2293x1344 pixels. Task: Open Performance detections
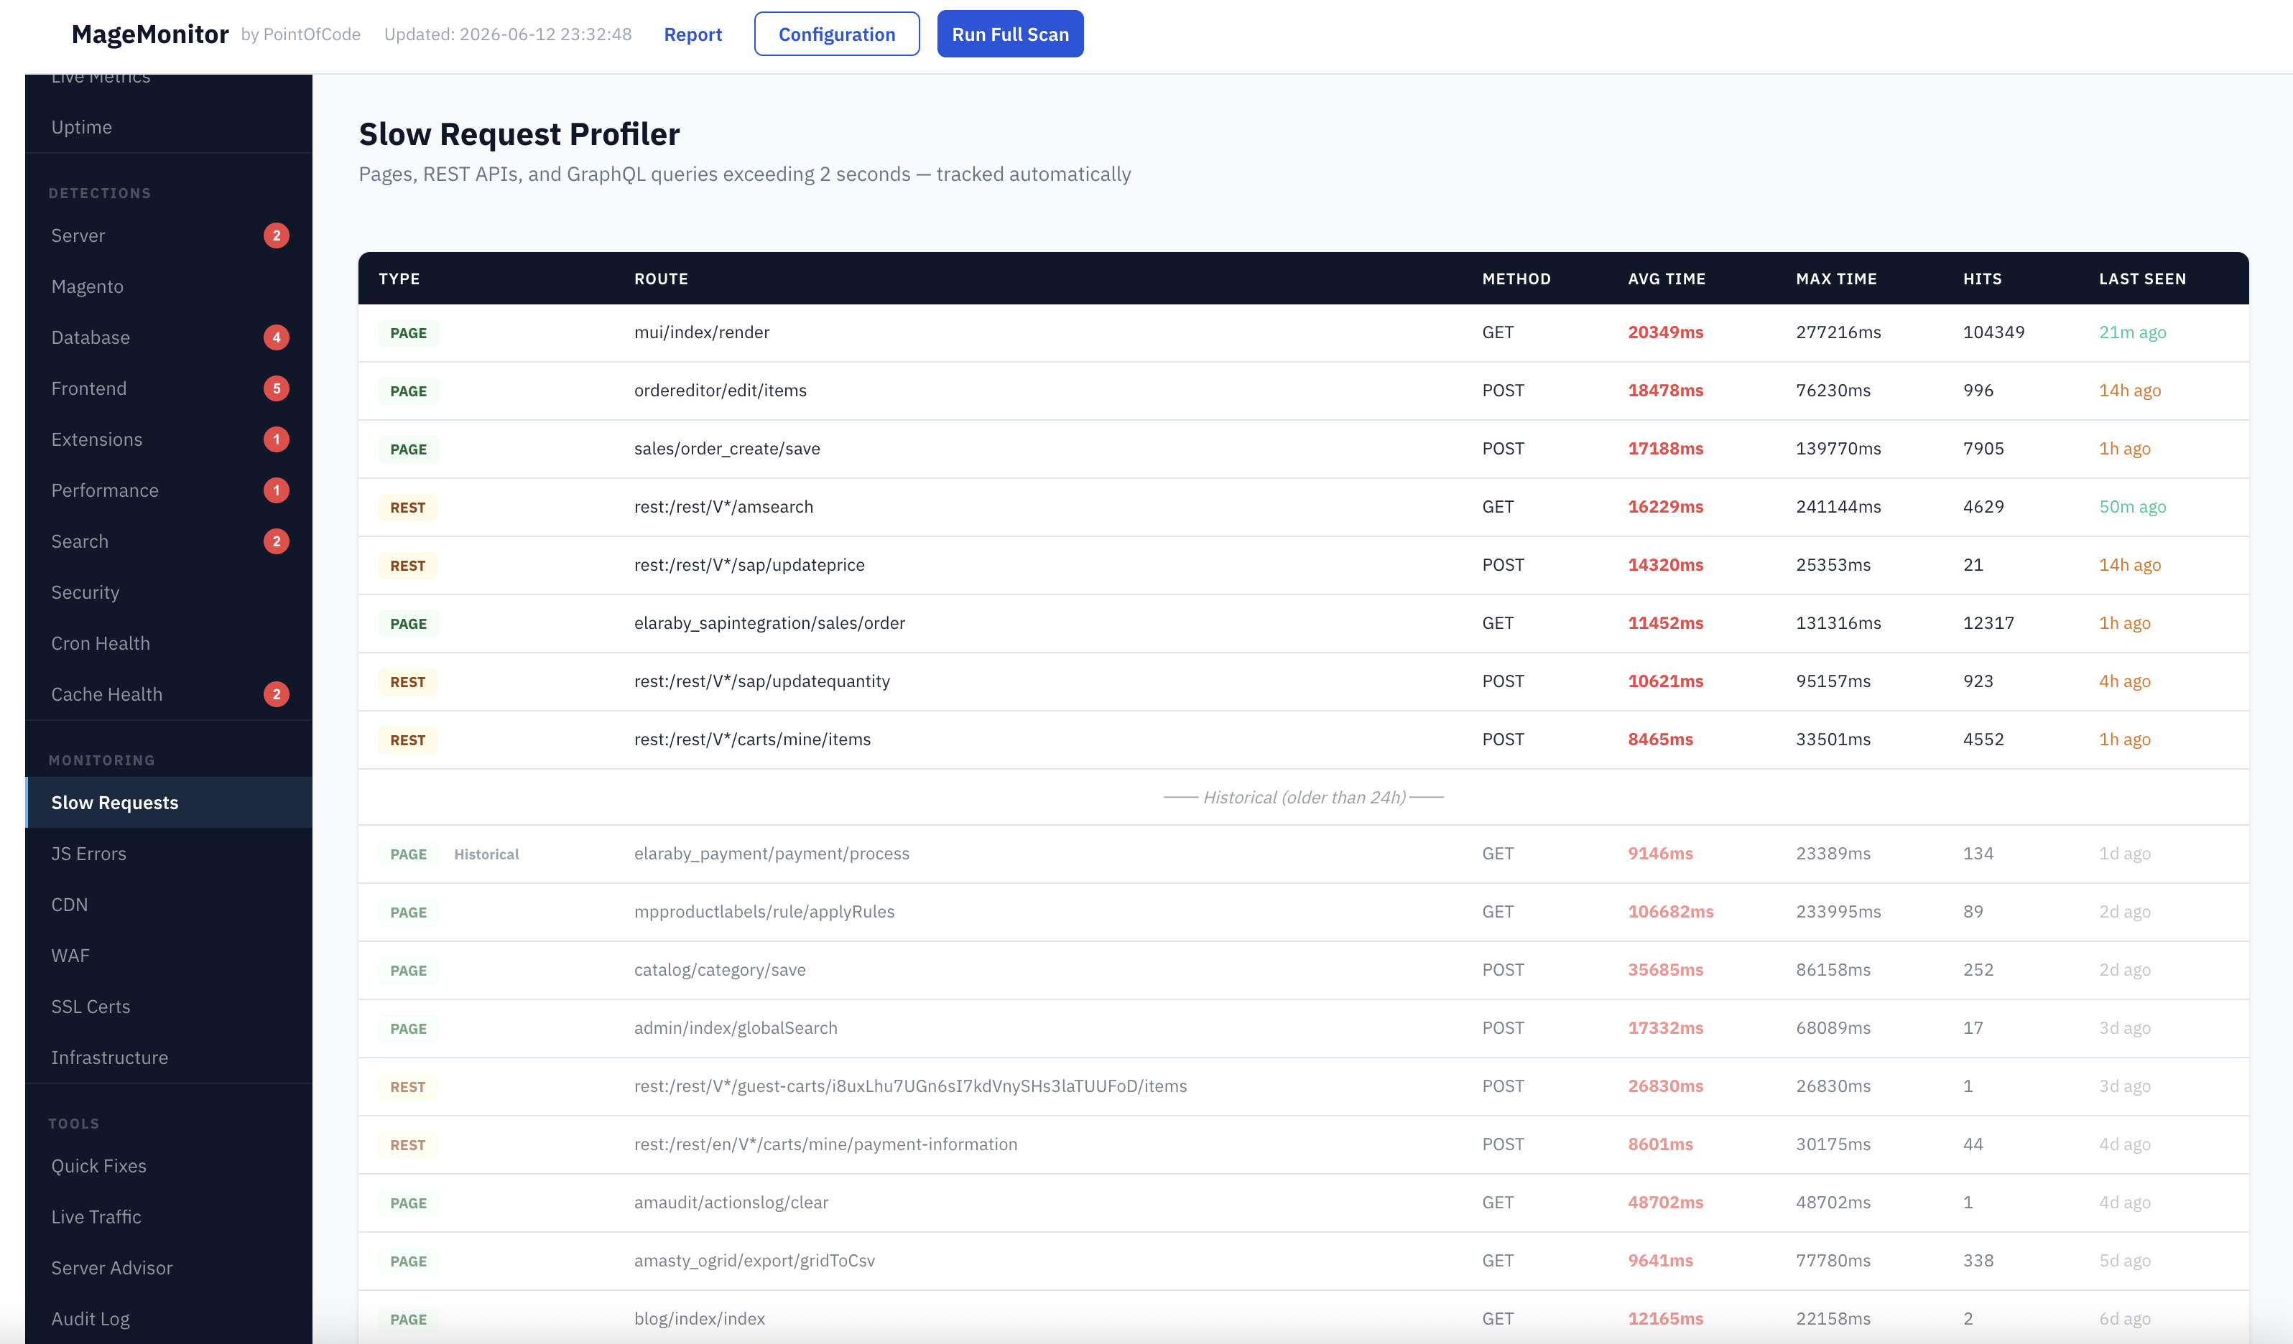170,490
